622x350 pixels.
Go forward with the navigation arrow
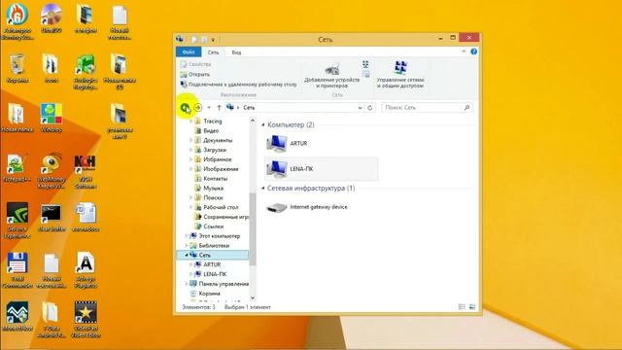tap(198, 108)
